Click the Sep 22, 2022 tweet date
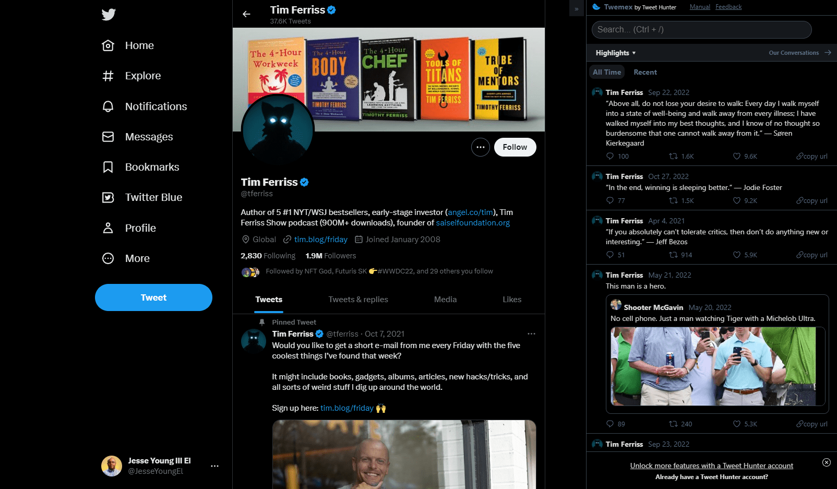Viewport: 837px width, 489px height. tap(668, 92)
